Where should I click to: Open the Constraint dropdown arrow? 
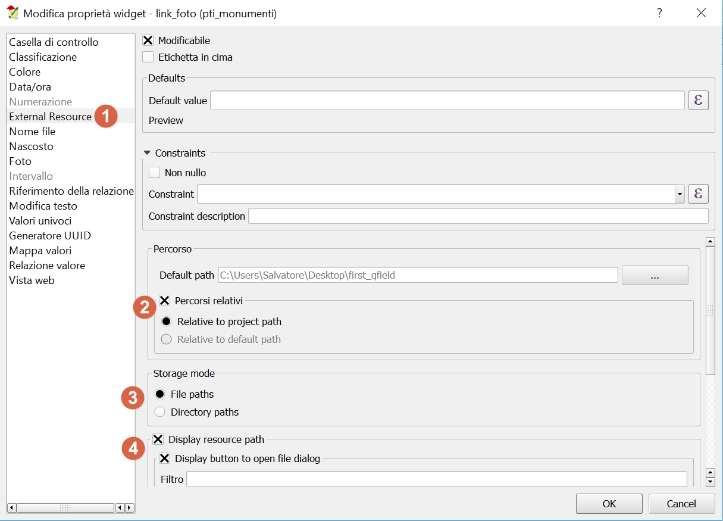[680, 194]
